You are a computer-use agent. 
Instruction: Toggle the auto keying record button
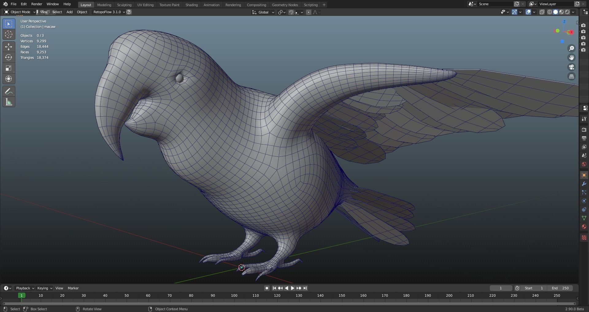tap(267, 288)
